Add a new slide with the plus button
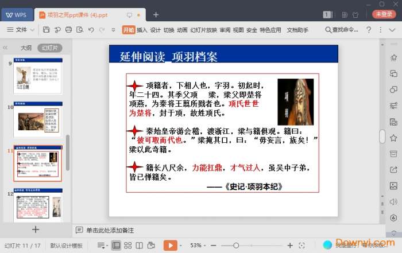402x253 pixels. pyautogui.click(x=36, y=229)
